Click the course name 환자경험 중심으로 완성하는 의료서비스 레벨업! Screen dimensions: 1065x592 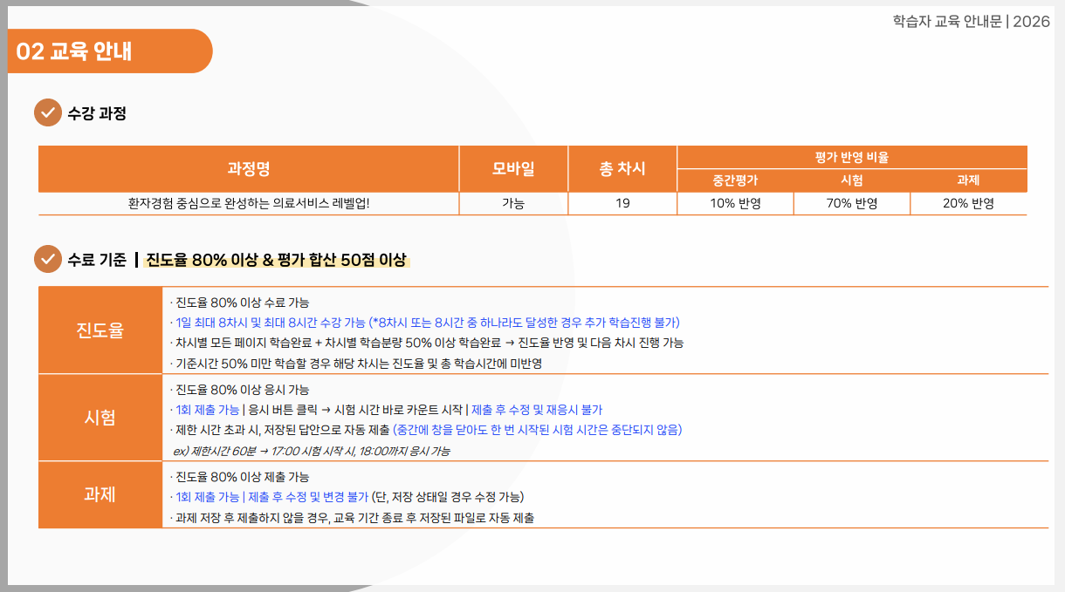[x=248, y=204]
